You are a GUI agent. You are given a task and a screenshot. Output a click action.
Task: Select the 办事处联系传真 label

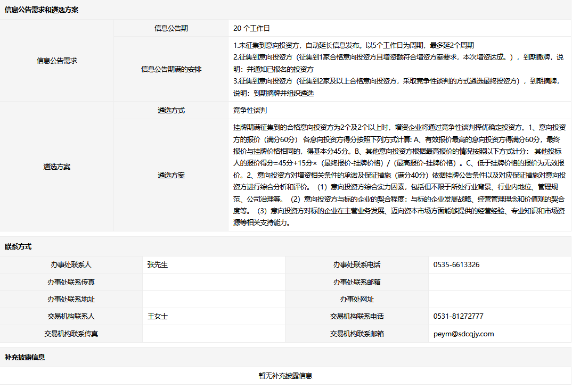coord(71,282)
